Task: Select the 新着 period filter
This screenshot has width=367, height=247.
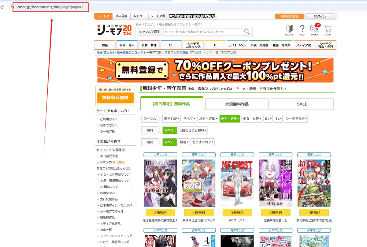Action: (x=183, y=142)
